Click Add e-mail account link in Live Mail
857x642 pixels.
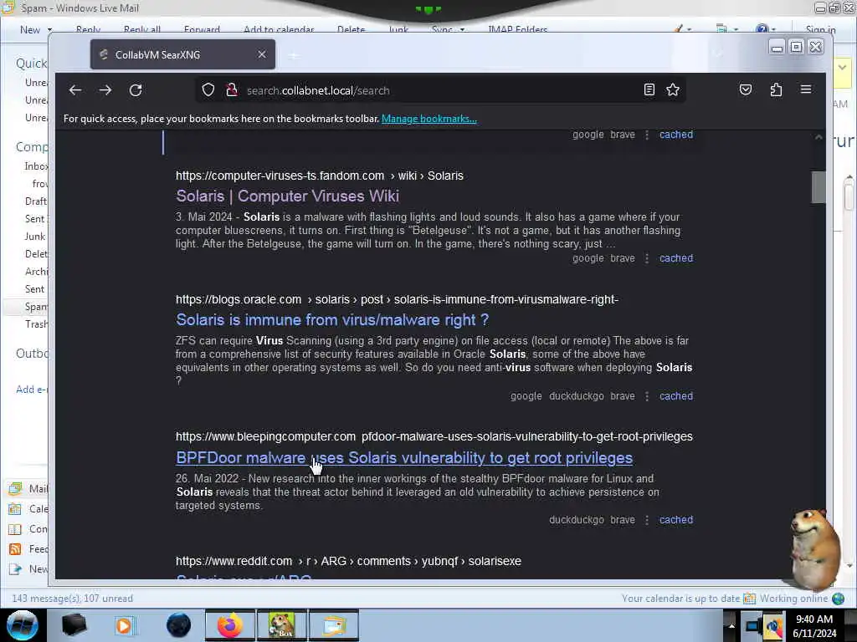pos(32,390)
